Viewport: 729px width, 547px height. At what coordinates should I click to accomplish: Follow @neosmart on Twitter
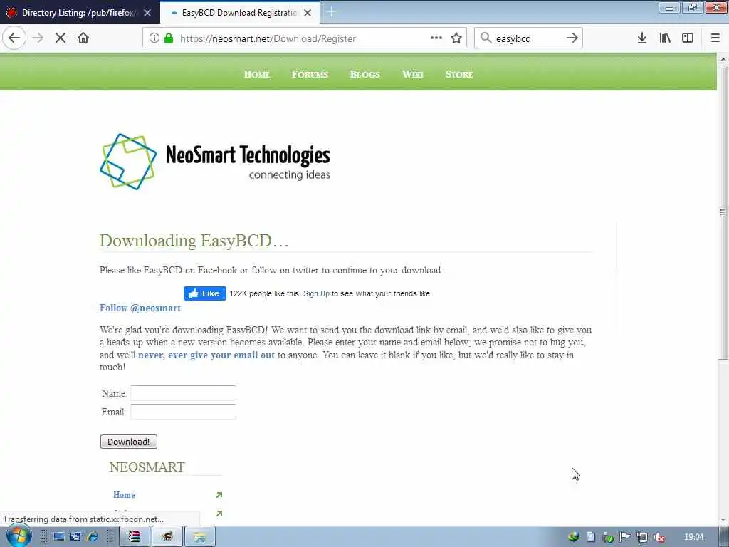point(140,308)
